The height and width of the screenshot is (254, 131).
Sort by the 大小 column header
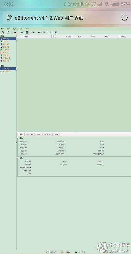[x=58, y=37]
